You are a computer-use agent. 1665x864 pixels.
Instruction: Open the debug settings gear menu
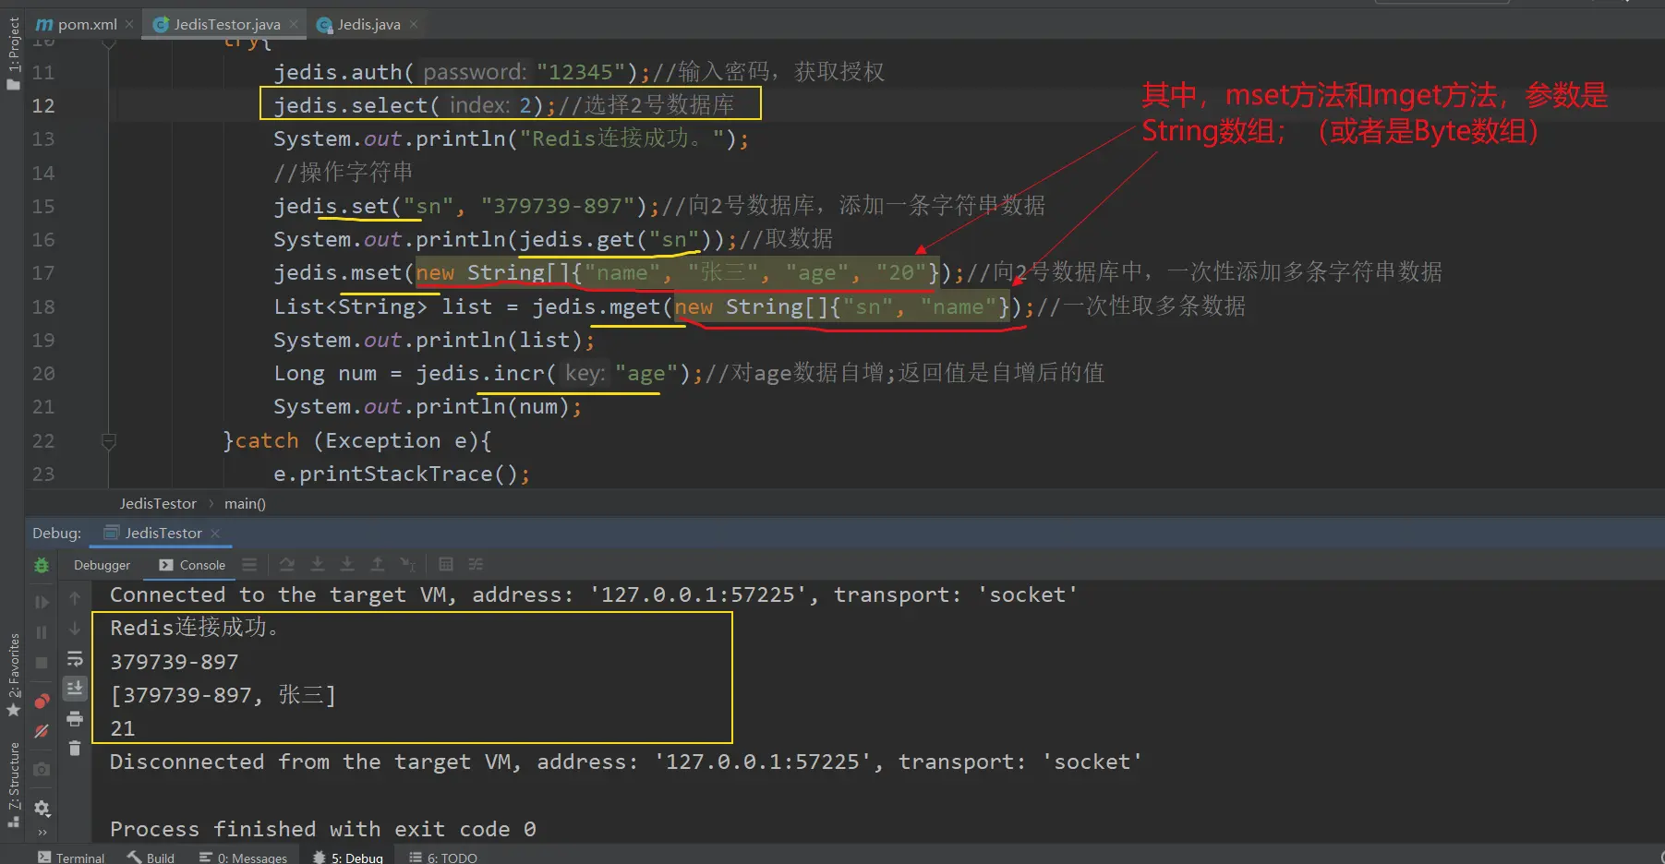coord(42,809)
